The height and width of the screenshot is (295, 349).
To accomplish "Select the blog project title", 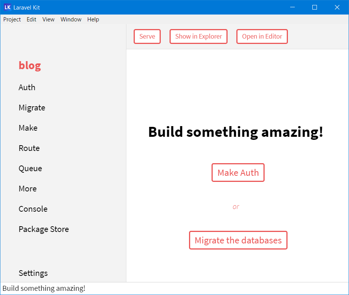I will [30, 65].
